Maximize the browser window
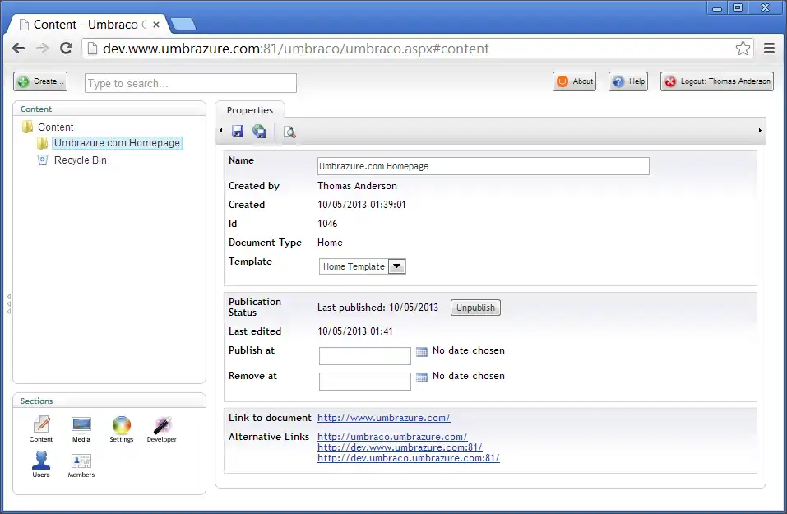The image size is (787, 514). [x=738, y=7]
